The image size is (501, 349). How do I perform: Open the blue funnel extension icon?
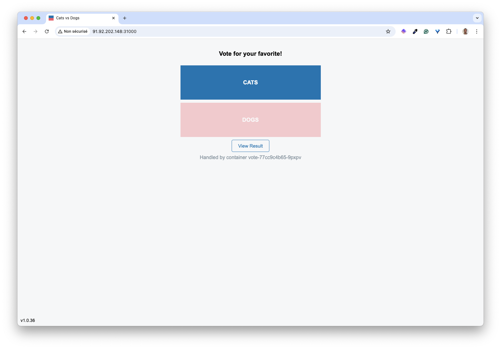[437, 31]
